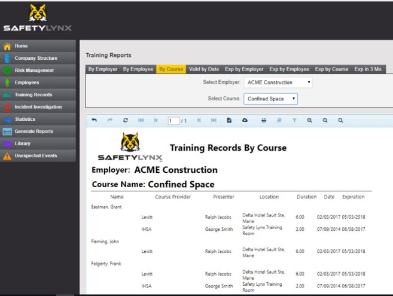Click the Course Provider column header
This screenshot has width=393, height=296.
coord(173,197)
